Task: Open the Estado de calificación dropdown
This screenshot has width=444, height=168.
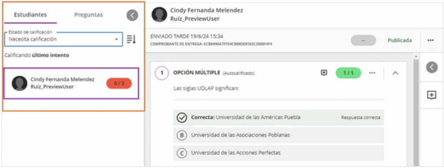Action: pos(63,39)
